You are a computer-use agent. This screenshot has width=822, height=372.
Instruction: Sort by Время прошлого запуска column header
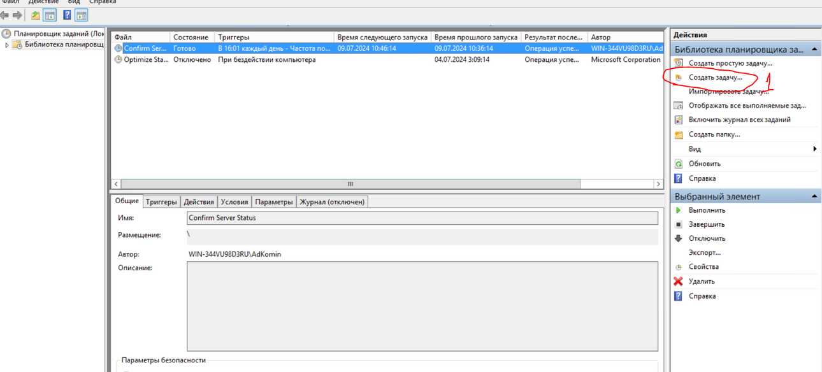[476, 37]
